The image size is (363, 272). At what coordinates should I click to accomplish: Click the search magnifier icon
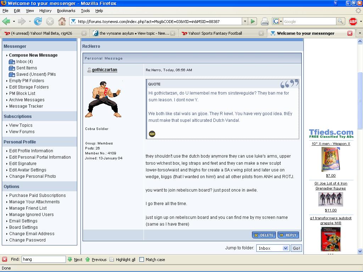(x=340, y=22)
